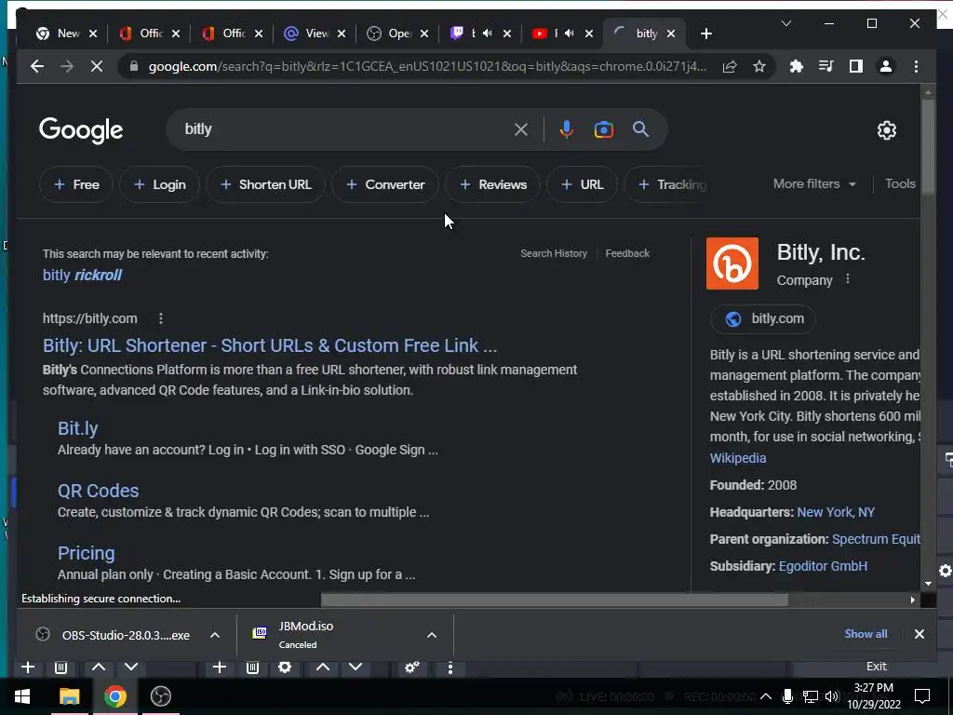This screenshot has width=953, height=715.
Task: Click the magnifier search button
Action: pyautogui.click(x=640, y=129)
